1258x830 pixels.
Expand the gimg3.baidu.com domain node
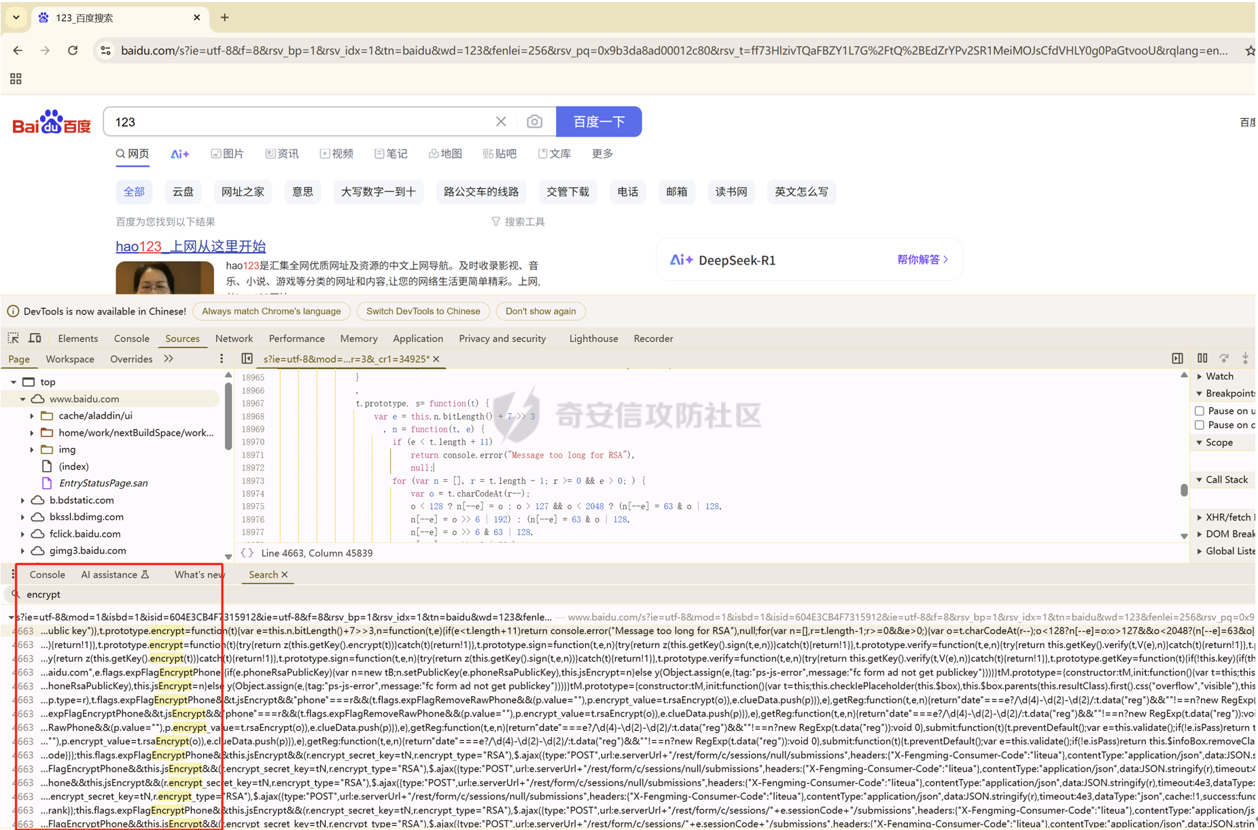(x=22, y=551)
